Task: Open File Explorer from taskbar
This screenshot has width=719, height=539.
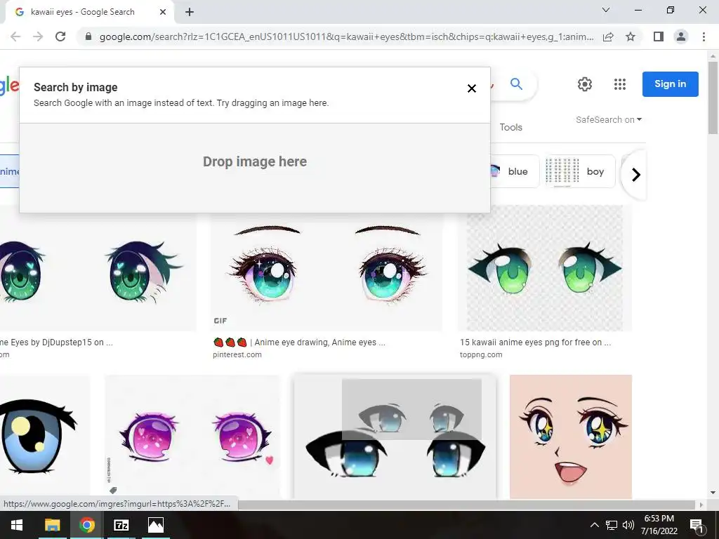Action: coord(52,525)
